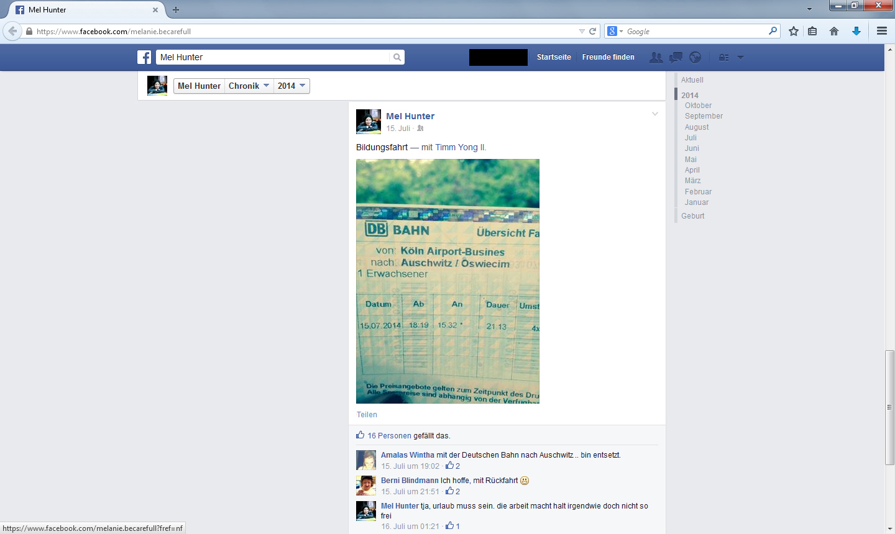Click the Facebook logo icon
This screenshot has width=895, height=534.
tap(144, 57)
